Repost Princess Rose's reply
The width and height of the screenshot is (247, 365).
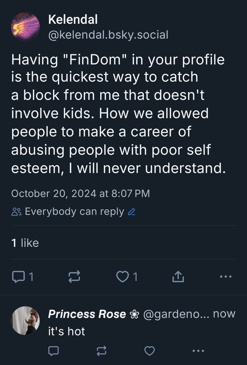(x=101, y=351)
